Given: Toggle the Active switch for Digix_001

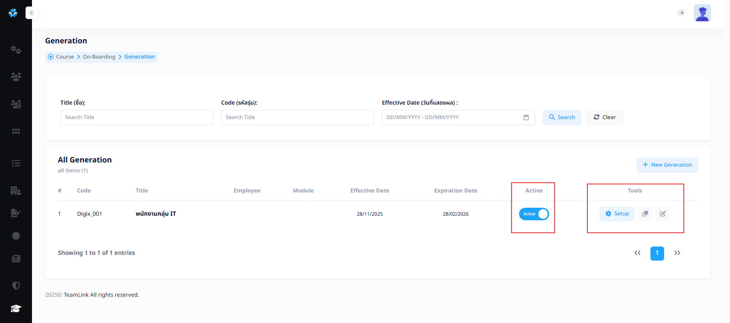Looking at the screenshot, I should tap(534, 214).
